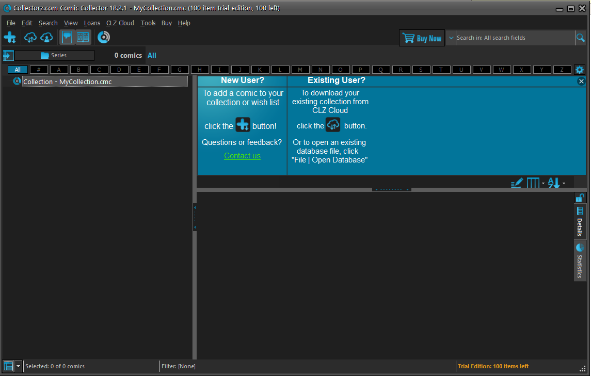Click the Add Comics plus icon in toolbar

pyautogui.click(x=10, y=37)
